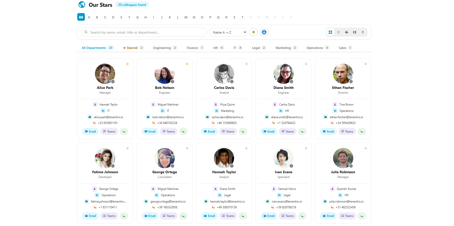454x226 pixels.
Task: Start a call with Julia Robinson
Action: 362,216
